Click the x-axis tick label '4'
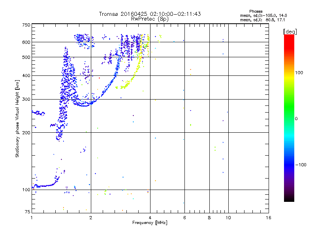 pos(150,218)
